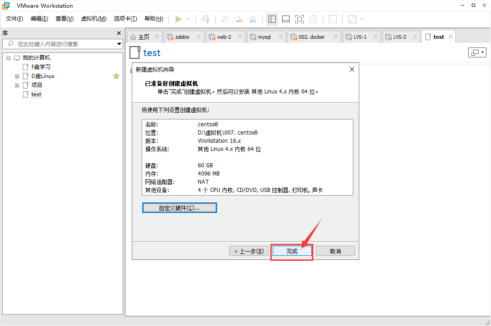
Task: Collapse the 我的计算机 tree node
Action: pyautogui.click(x=9, y=58)
